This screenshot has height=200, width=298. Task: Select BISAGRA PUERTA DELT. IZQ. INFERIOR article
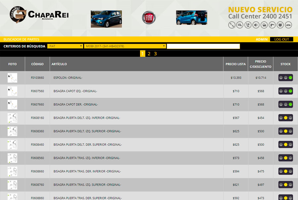87,118
